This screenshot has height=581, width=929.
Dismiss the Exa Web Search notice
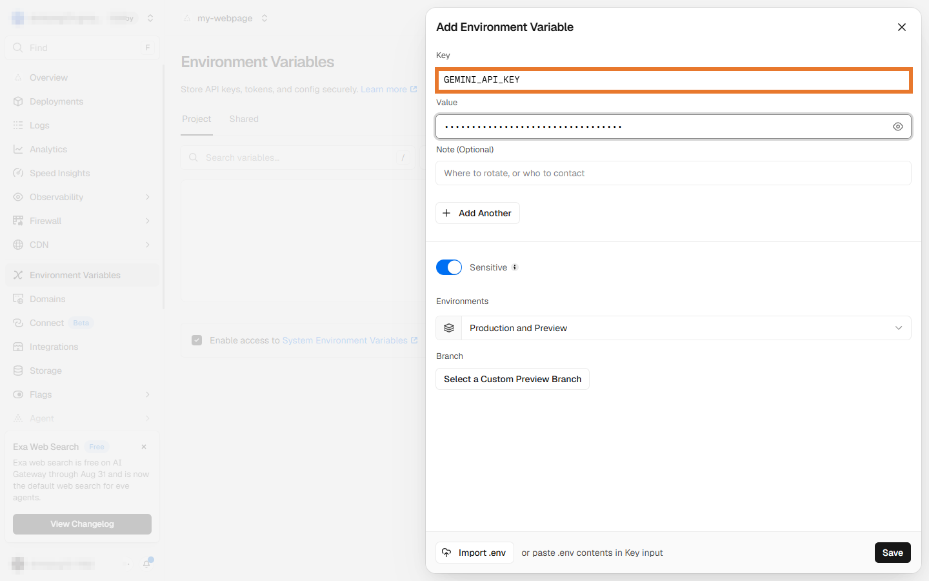tap(144, 447)
